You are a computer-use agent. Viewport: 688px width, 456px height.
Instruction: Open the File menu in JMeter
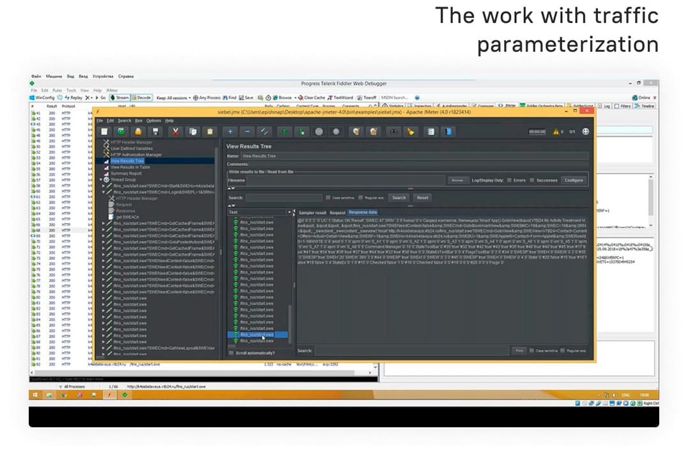(x=100, y=121)
